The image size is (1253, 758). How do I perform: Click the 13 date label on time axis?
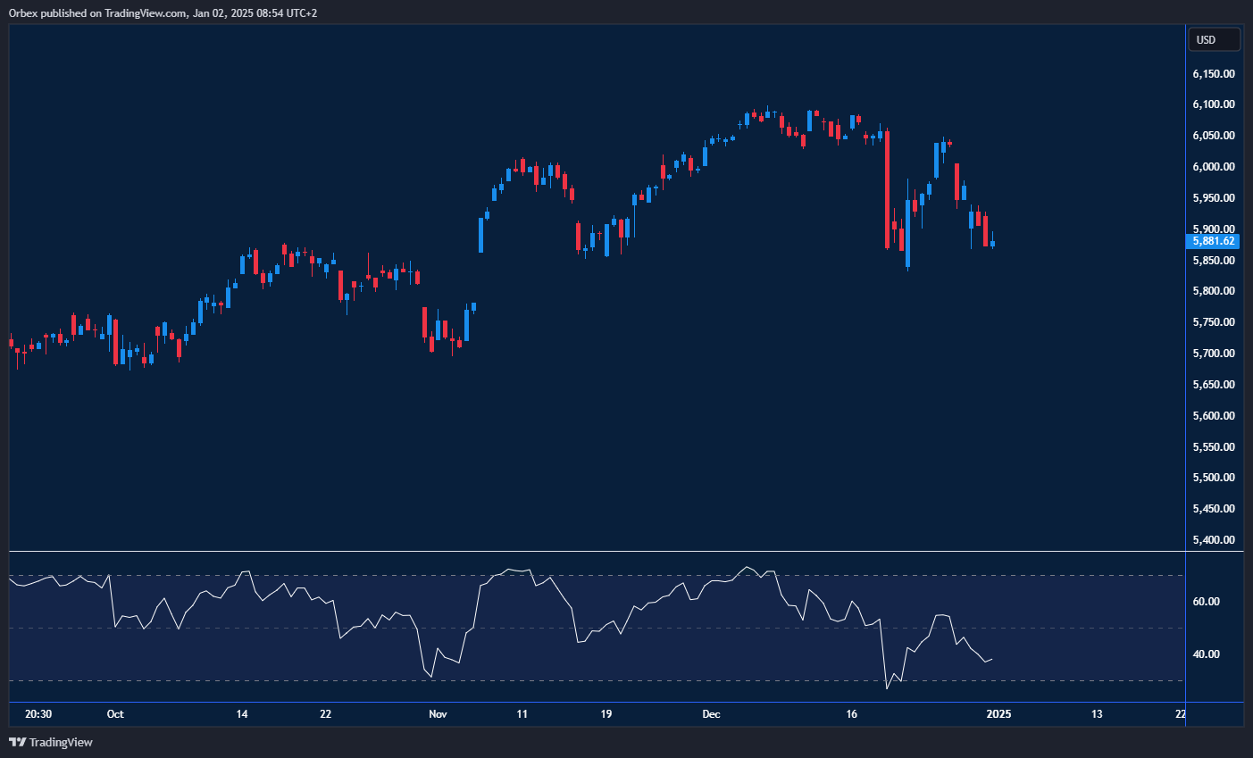coord(1097,714)
